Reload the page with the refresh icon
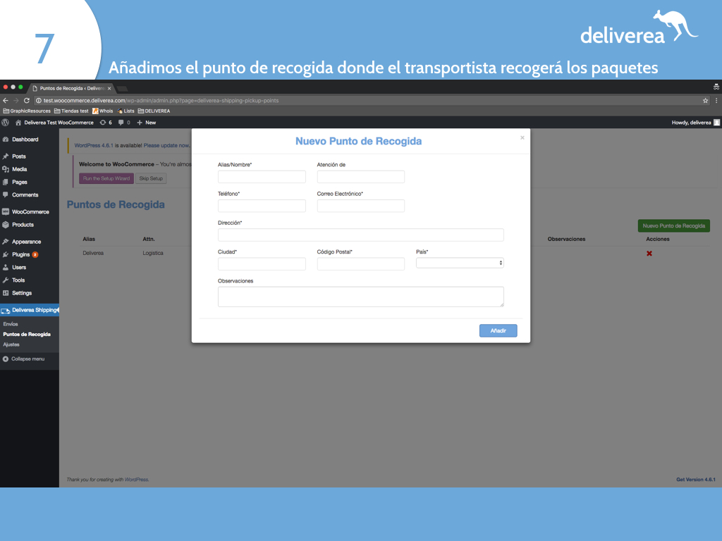Viewport: 722px width, 541px height. tap(27, 100)
